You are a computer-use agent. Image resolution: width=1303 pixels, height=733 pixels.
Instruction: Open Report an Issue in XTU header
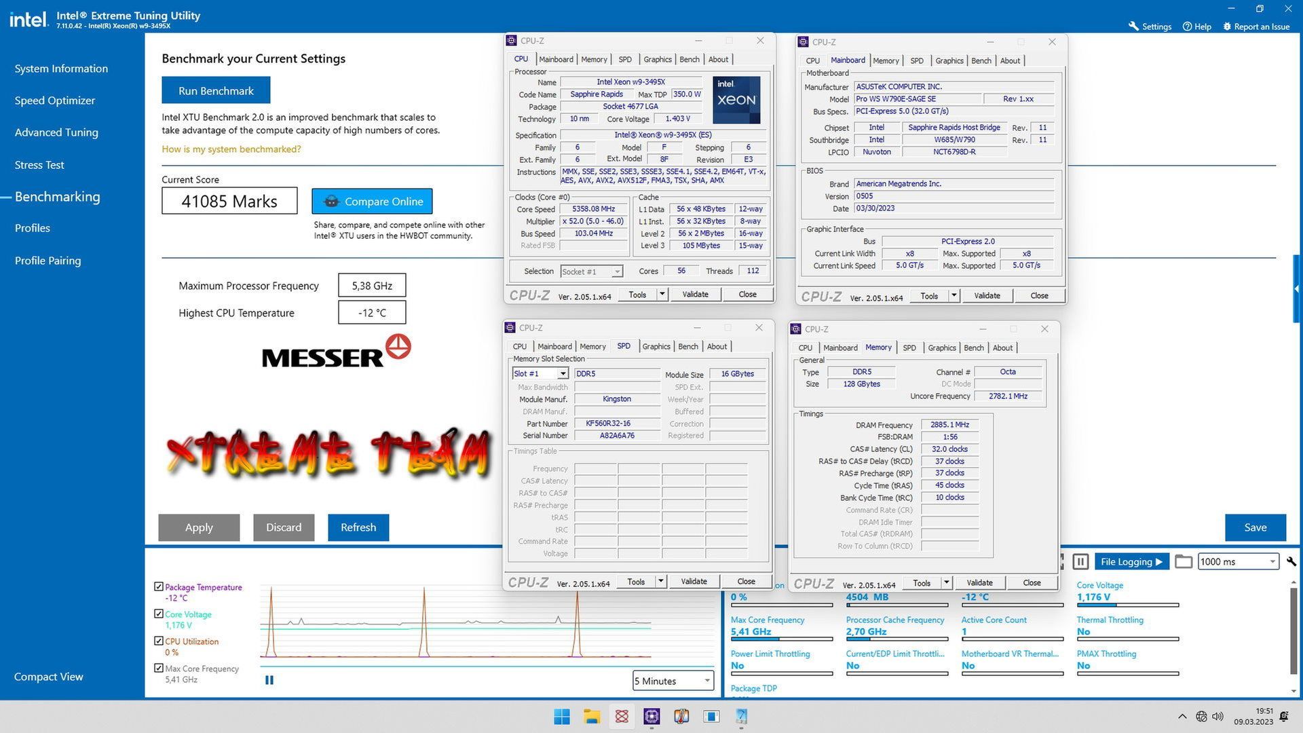click(x=1255, y=26)
